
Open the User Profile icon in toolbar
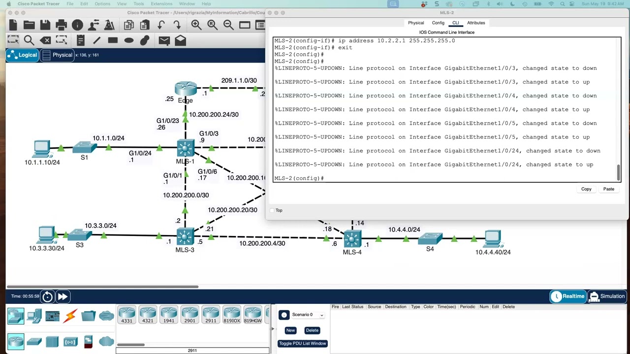pos(94,25)
